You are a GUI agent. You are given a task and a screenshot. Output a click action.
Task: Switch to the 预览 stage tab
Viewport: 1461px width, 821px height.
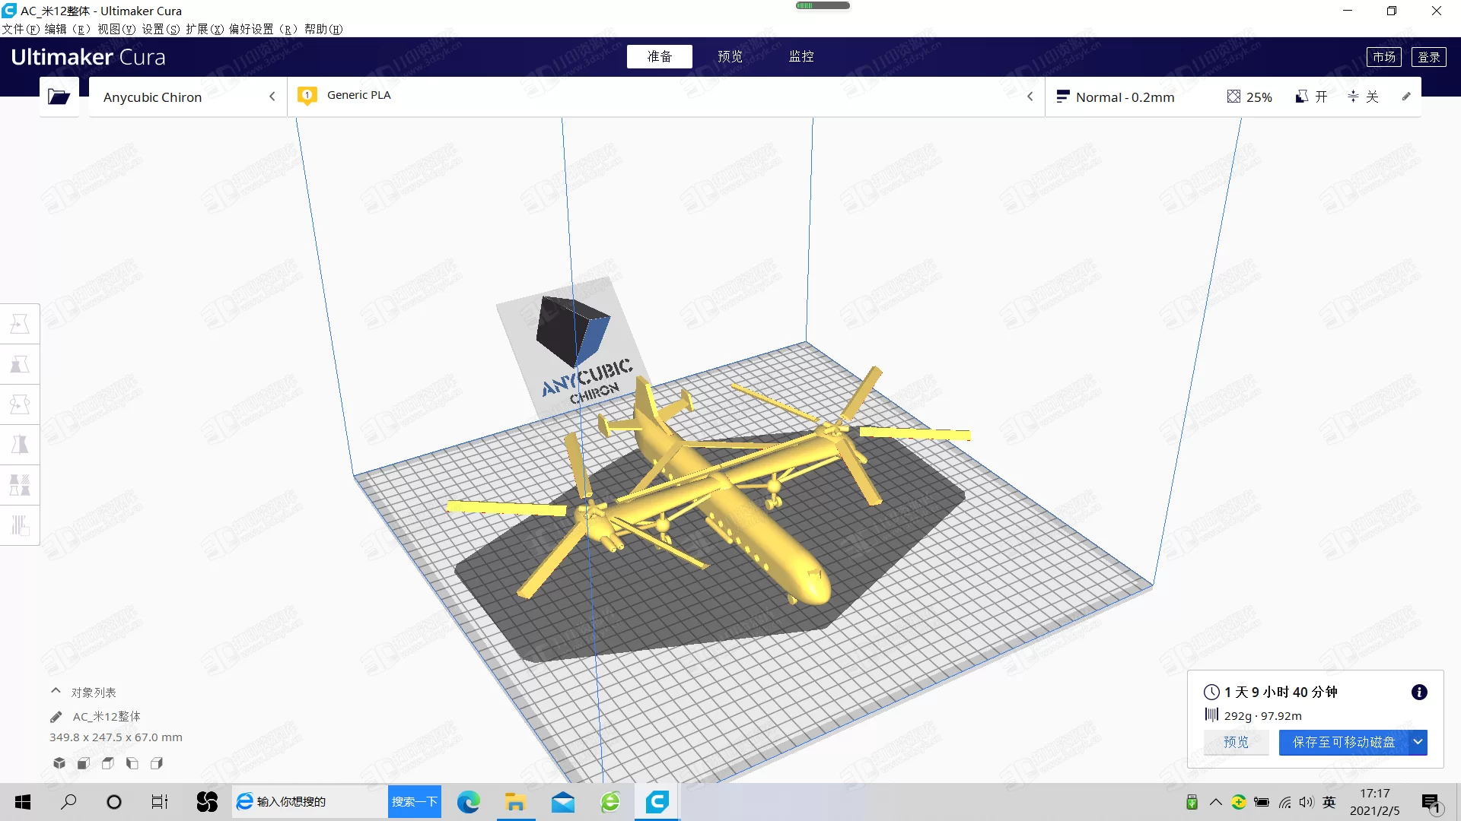(730, 56)
